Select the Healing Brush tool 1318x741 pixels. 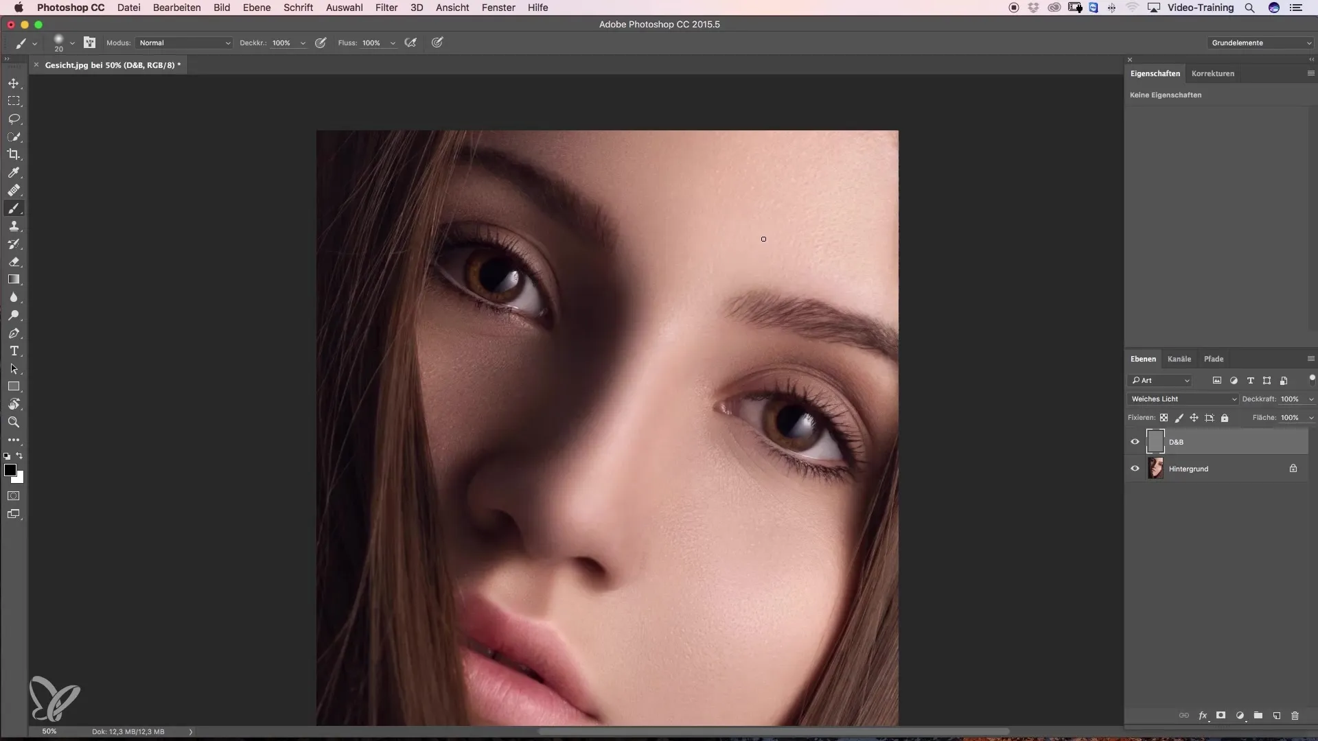(14, 190)
